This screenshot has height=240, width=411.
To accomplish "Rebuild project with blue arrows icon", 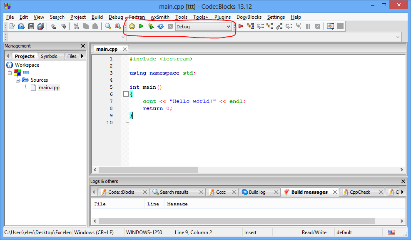I will pyautogui.click(x=161, y=26).
